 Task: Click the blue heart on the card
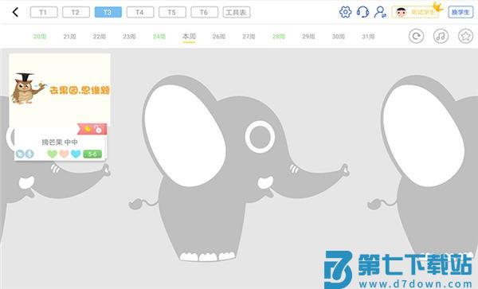76,154
